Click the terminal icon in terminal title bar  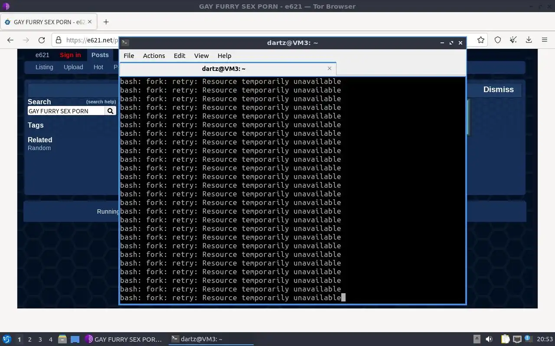tap(125, 42)
